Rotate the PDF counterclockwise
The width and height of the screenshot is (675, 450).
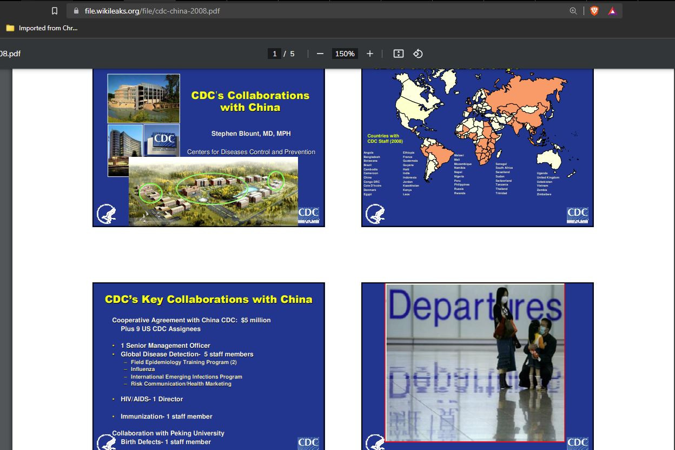[418, 54]
